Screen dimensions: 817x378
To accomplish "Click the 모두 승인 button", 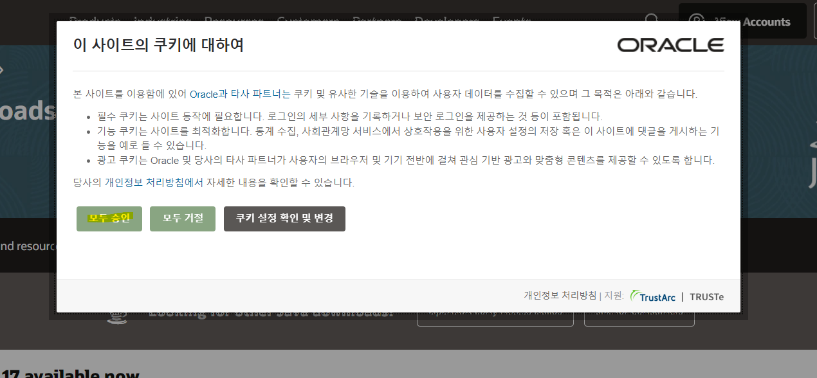I will [109, 219].
